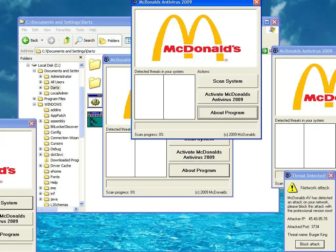This screenshot has height=252, width=336.
Task: Expand the assembly folder node
Action: (40, 121)
